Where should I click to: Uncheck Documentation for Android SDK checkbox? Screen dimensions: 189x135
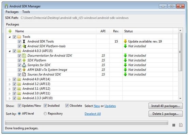(19, 56)
